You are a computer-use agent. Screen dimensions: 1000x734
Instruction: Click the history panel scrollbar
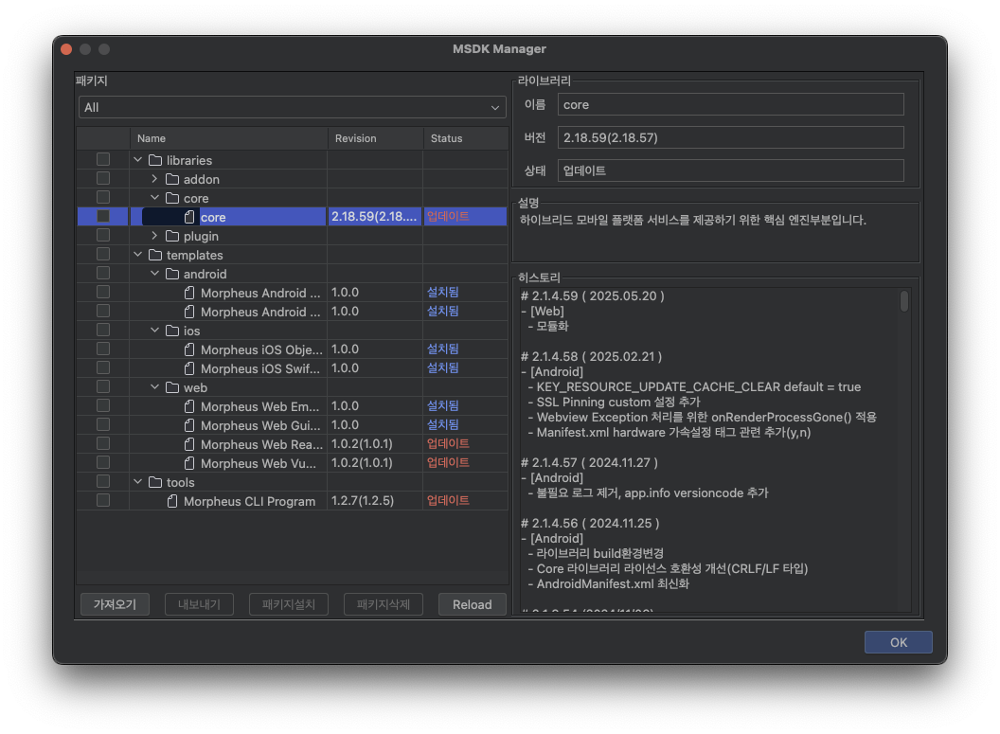point(903,301)
